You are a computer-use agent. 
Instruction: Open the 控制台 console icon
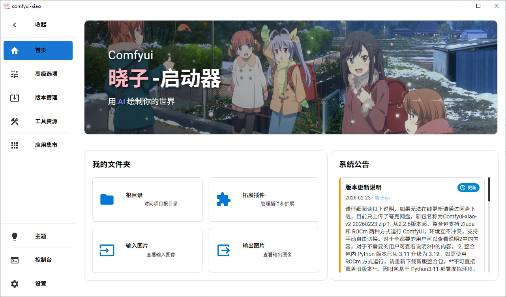click(x=15, y=260)
